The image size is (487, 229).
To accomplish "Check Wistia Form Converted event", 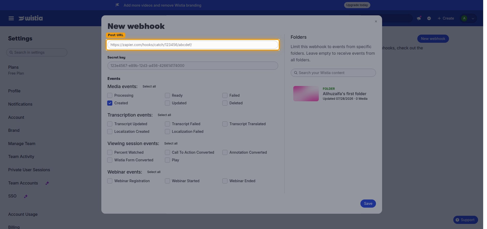I will [x=110, y=160].
